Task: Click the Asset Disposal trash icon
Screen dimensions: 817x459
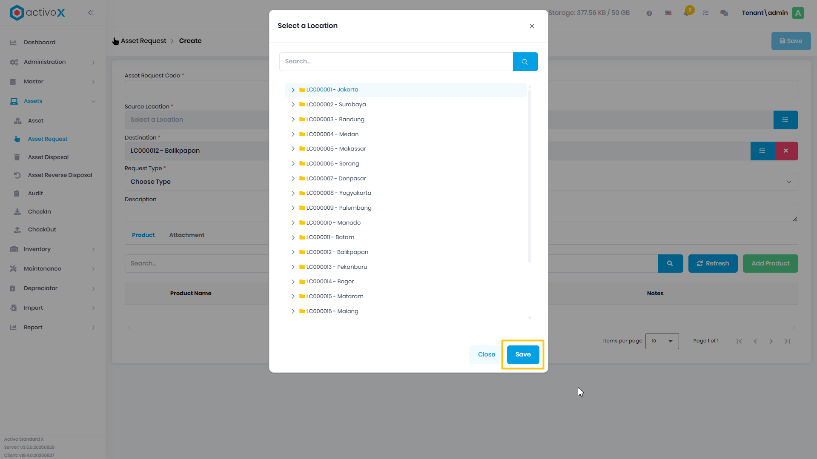Action: (x=17, y=157)
